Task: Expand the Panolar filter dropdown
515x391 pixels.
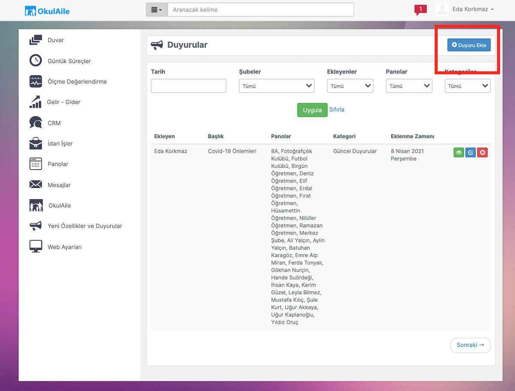Action: (409, 86)
